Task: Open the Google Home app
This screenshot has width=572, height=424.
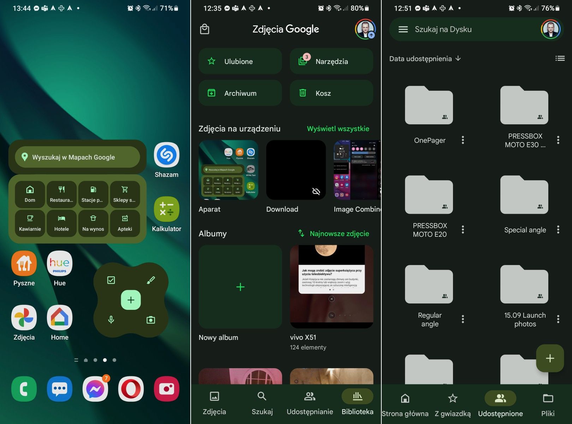Action: 60,318
